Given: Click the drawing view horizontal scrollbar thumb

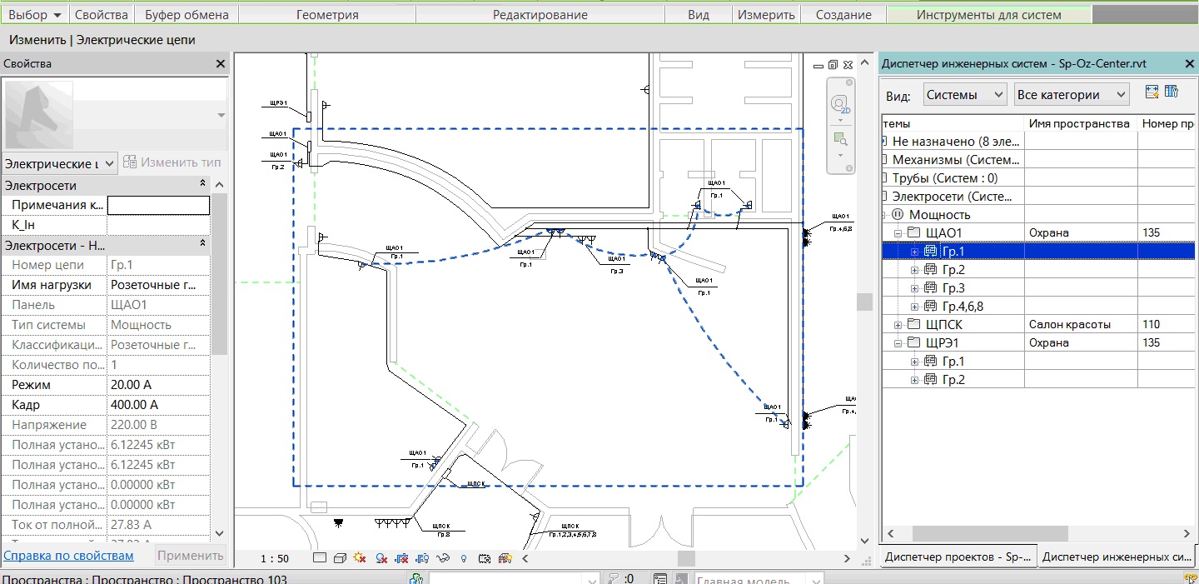Looking at the screenshot, I should coord(685,558).
